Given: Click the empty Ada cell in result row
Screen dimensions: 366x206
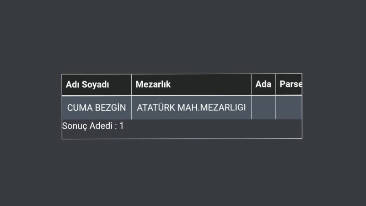Looking at the screenshot, I should coord(264,108).
